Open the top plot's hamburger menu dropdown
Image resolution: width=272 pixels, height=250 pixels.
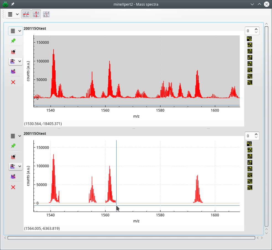(15, 31)
